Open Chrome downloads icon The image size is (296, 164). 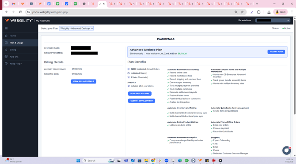[269, 12]
